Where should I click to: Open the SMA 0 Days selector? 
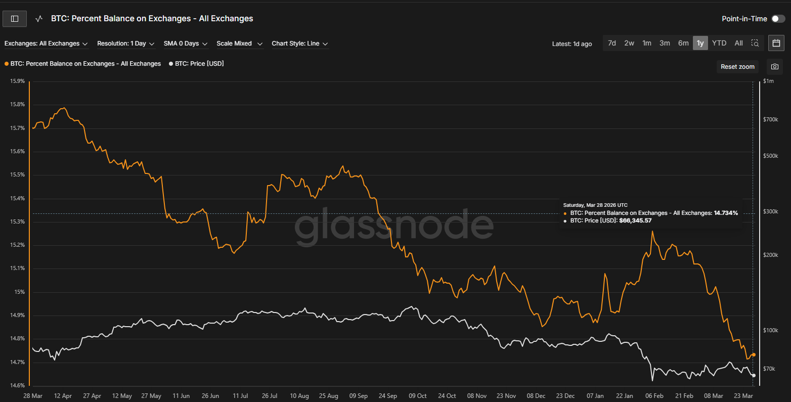click(185, 43)
